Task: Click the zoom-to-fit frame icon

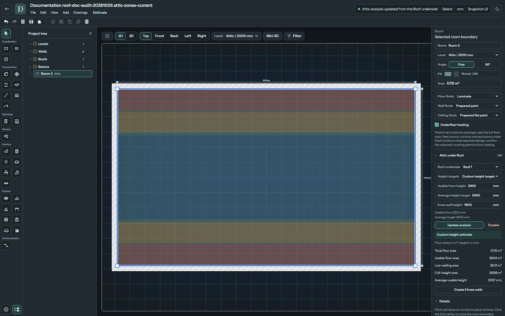Action: point(107,36)
